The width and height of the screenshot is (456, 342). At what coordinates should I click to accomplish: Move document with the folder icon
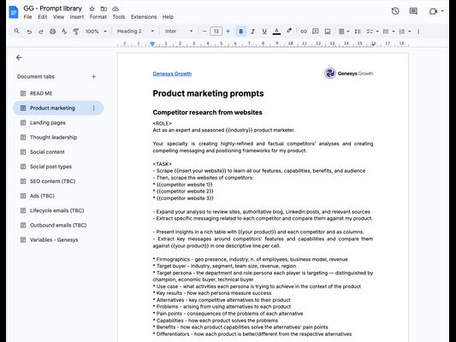(104, 9)
